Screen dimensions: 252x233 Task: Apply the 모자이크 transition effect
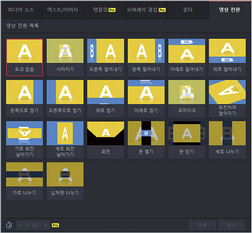[187, 99]
